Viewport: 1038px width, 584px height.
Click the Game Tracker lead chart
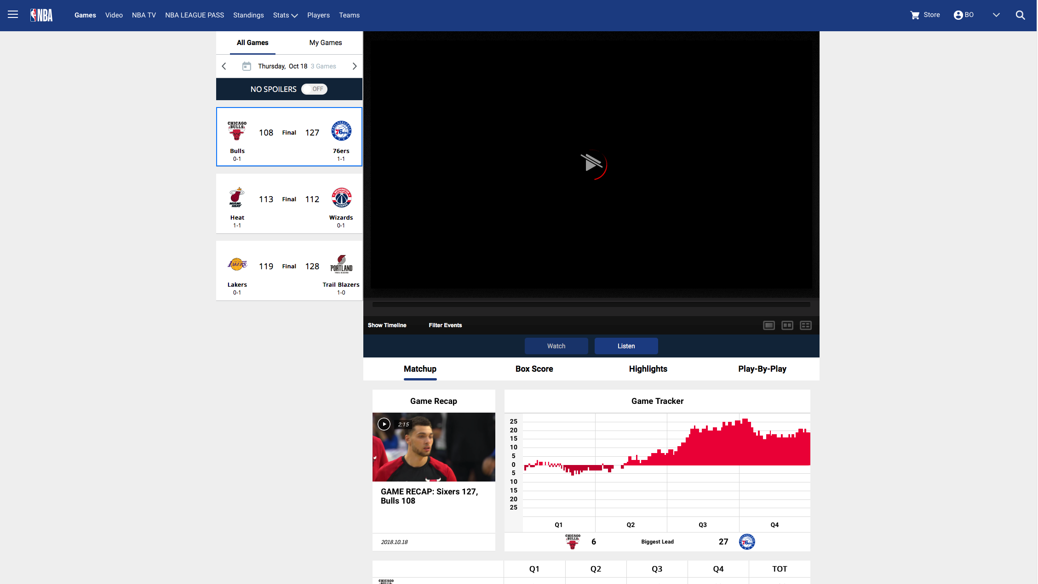[666, 465]
